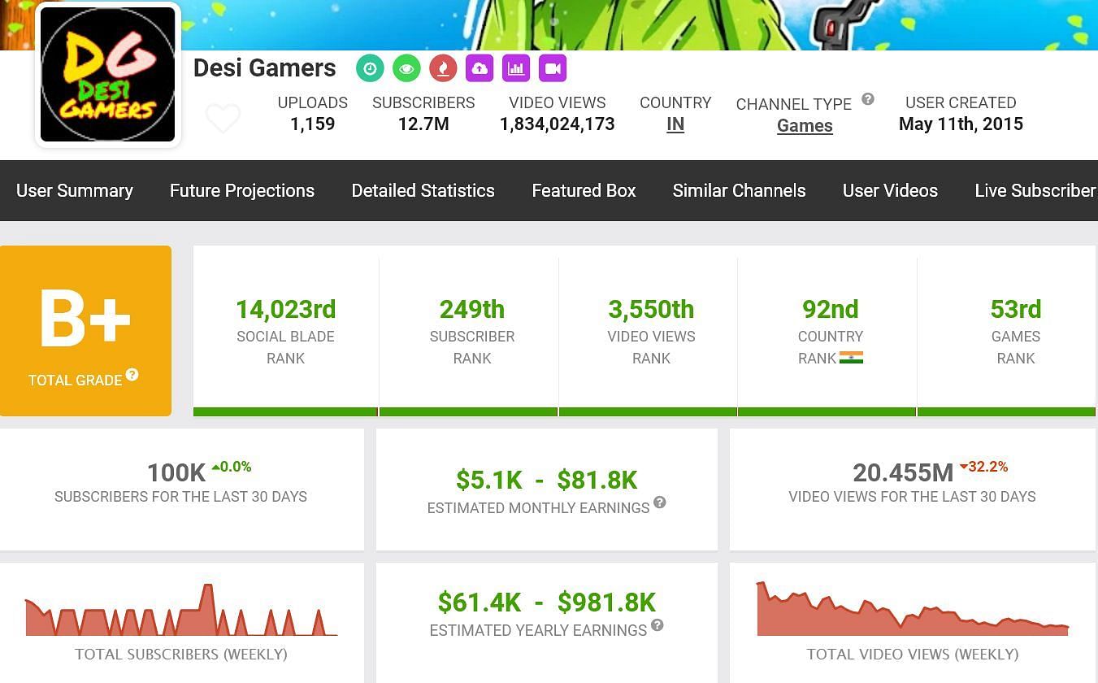Click the 1,159 uploads count
Image resolution: width=1098 pixels, height=683 pixels.
(x=312, y=124)
